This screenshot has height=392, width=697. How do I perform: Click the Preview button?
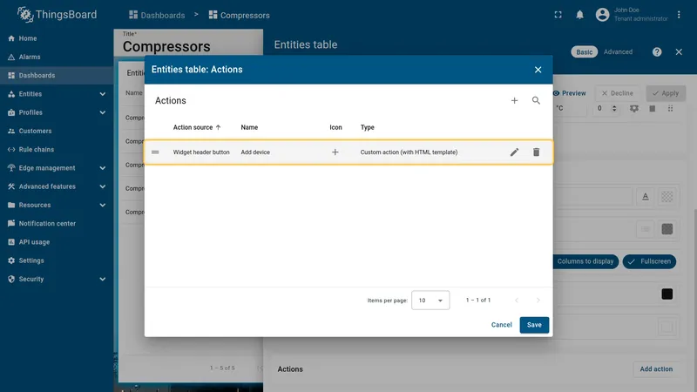click(x=570, y=93)
